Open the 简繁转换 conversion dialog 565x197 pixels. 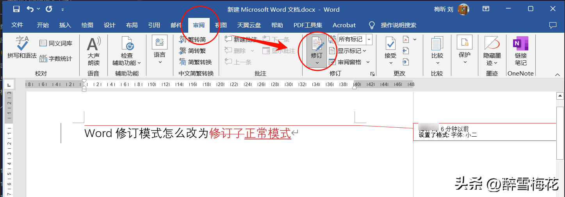click(x=196, y=62)
